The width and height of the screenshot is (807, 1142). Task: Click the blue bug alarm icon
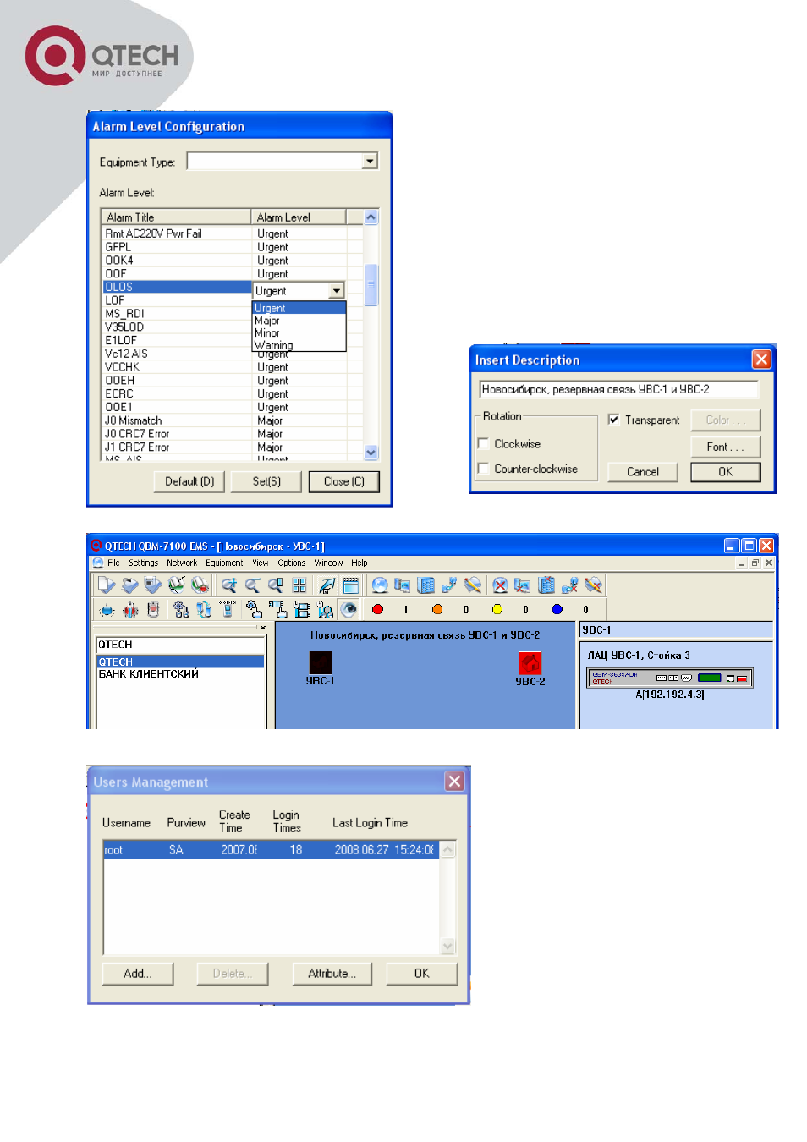click(x=107, y=609)
